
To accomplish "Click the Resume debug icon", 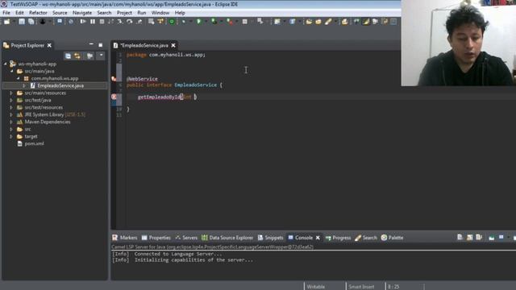I will (x=83, y=22).
